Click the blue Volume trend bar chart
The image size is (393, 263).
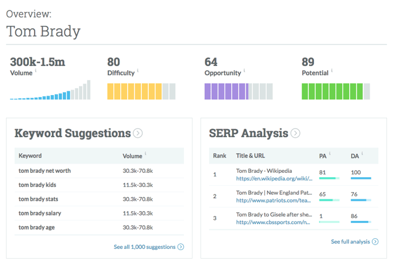click(x=50, y=90)
